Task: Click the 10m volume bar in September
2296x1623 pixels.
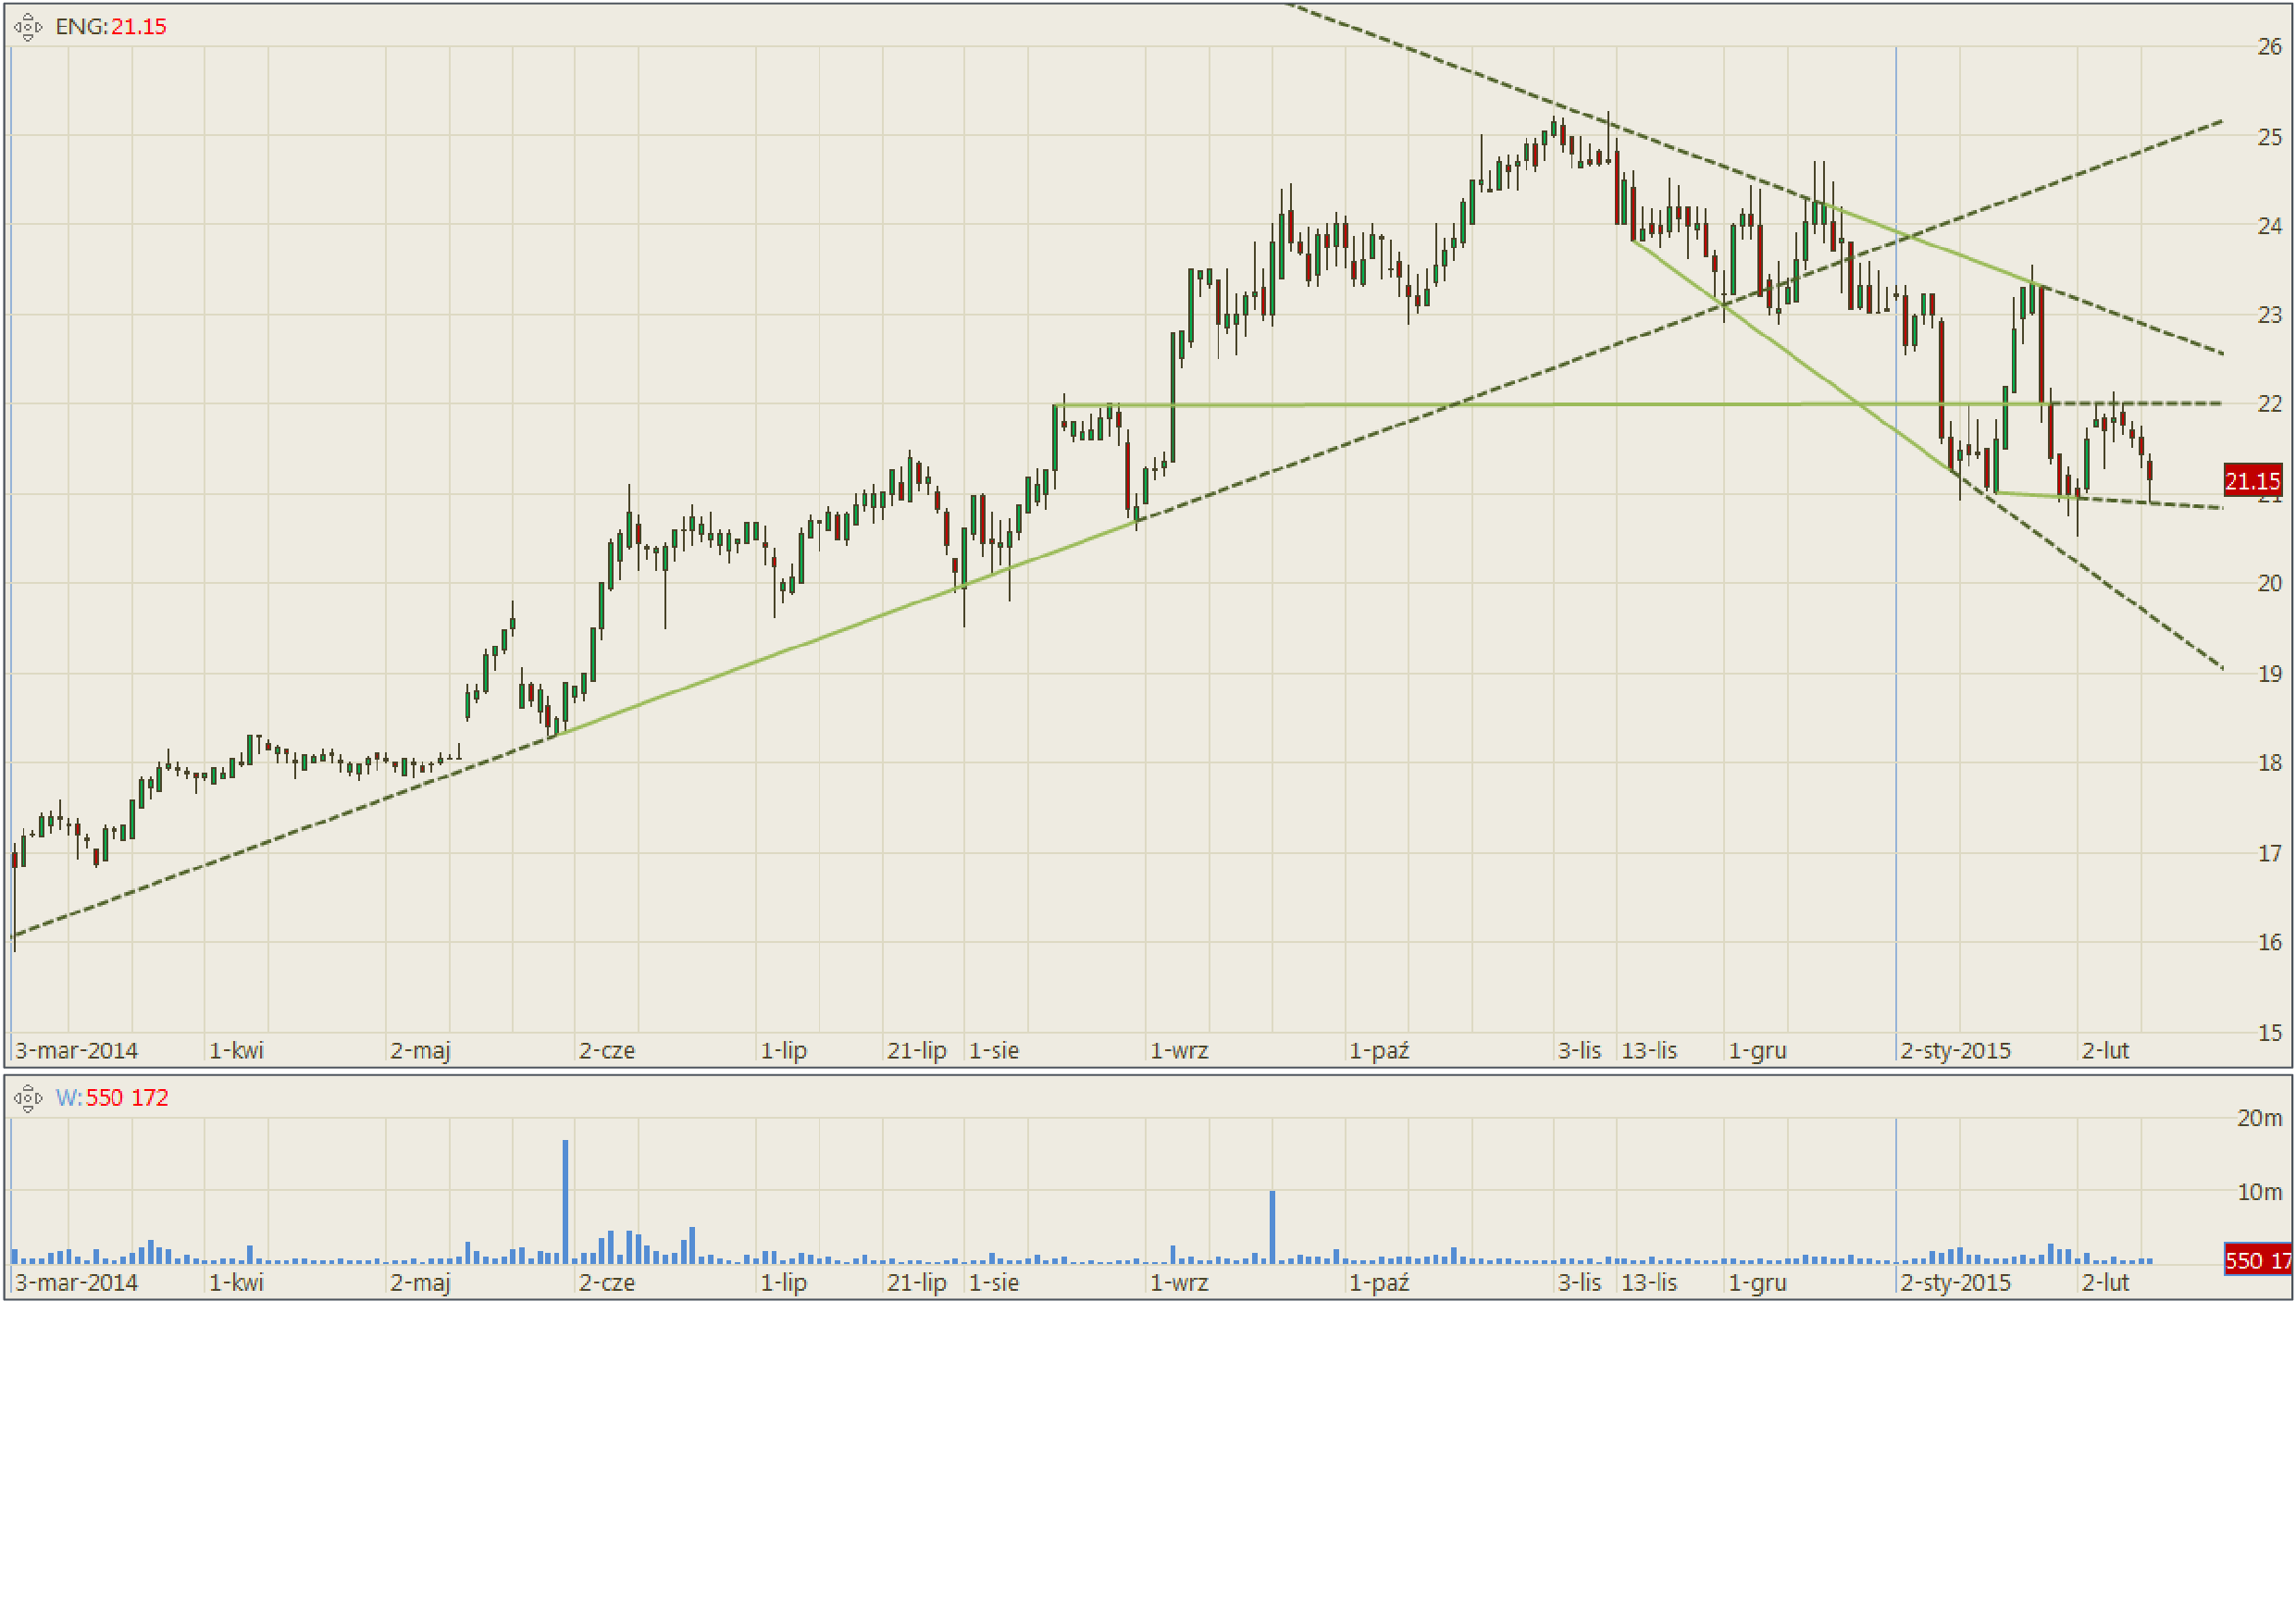Action: click(x=1272, y=1226)
